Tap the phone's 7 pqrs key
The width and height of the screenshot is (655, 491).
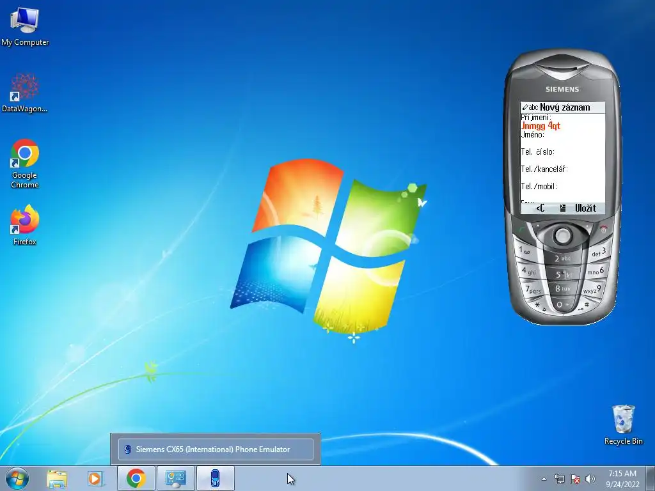click(x=533, y=290)
